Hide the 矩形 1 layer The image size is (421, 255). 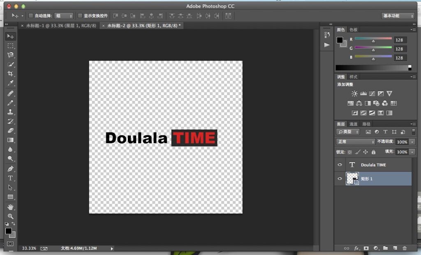point(340,179)
